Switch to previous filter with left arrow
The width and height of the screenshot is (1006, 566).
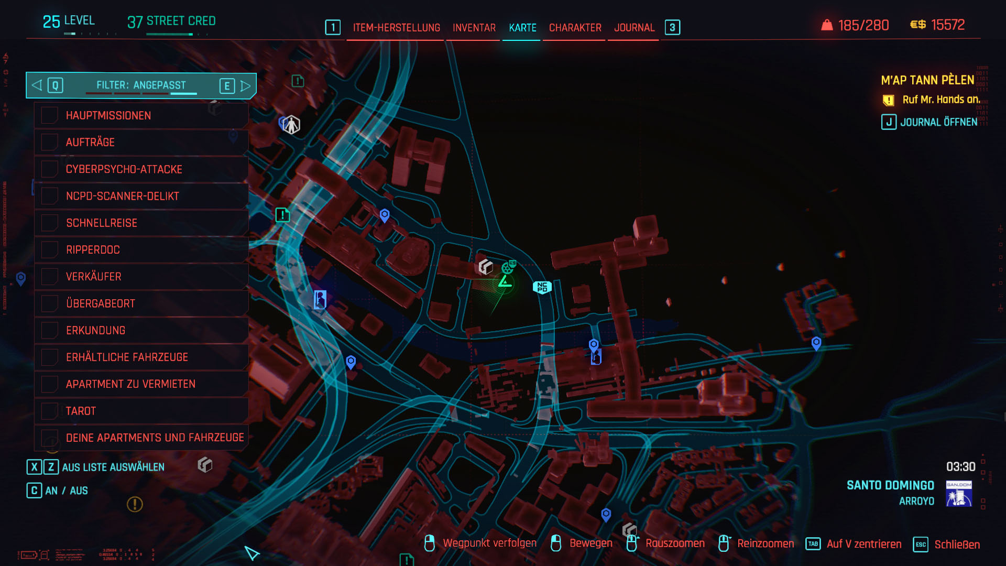point(37,85)
